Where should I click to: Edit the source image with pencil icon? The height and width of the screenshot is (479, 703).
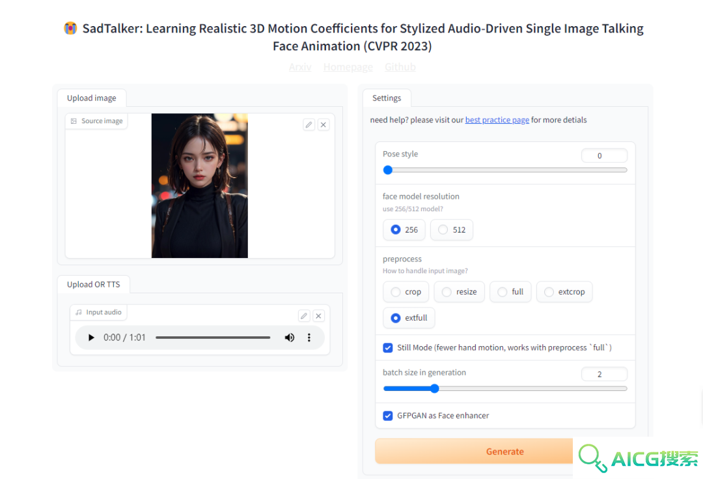(309, 124)
